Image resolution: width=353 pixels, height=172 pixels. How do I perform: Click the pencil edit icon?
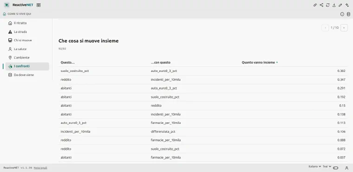click(x=340, y=5)
